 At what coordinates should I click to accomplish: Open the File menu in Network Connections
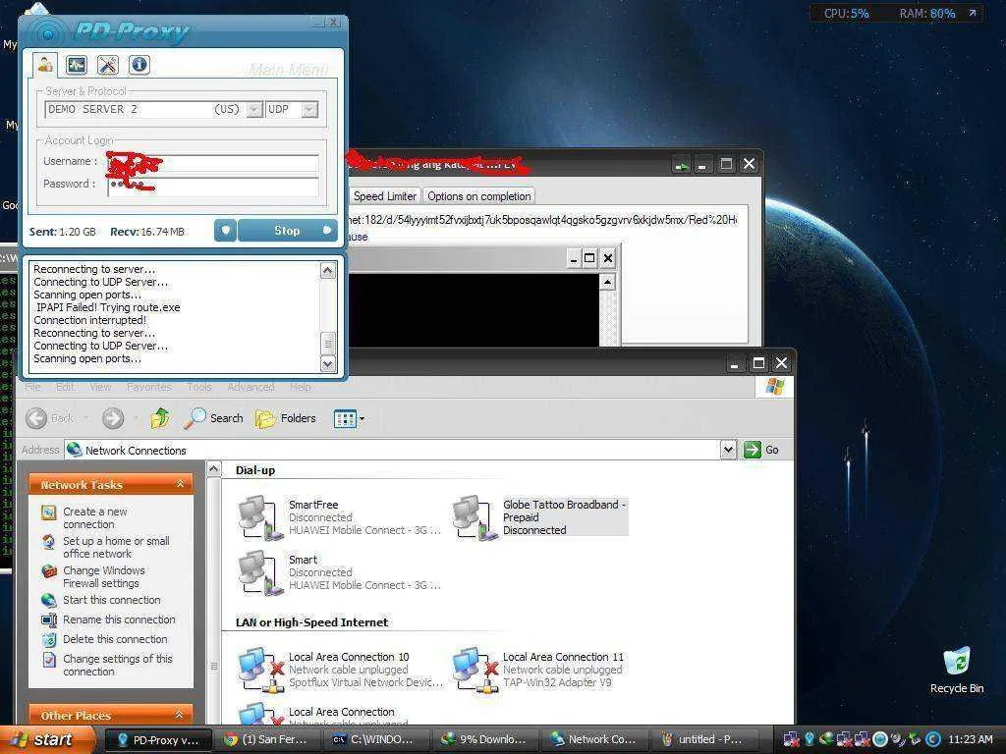[x=32, y=387]
